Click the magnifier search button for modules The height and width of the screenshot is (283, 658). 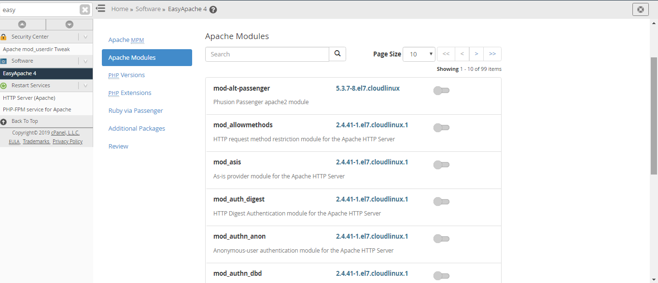coord(337,54)
